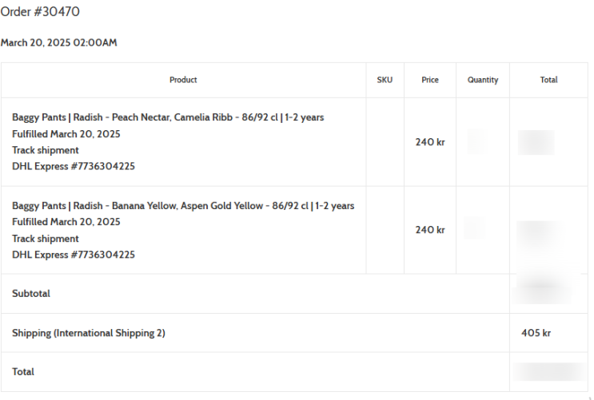Open DHL Express tracking number under Peach Nectar item

click(x=74, y=167)
